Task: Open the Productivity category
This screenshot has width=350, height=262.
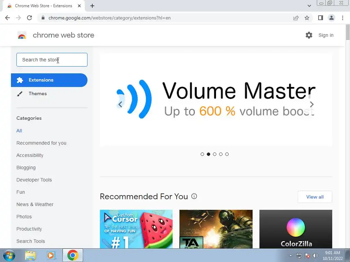Action: [x=29, y=229]
